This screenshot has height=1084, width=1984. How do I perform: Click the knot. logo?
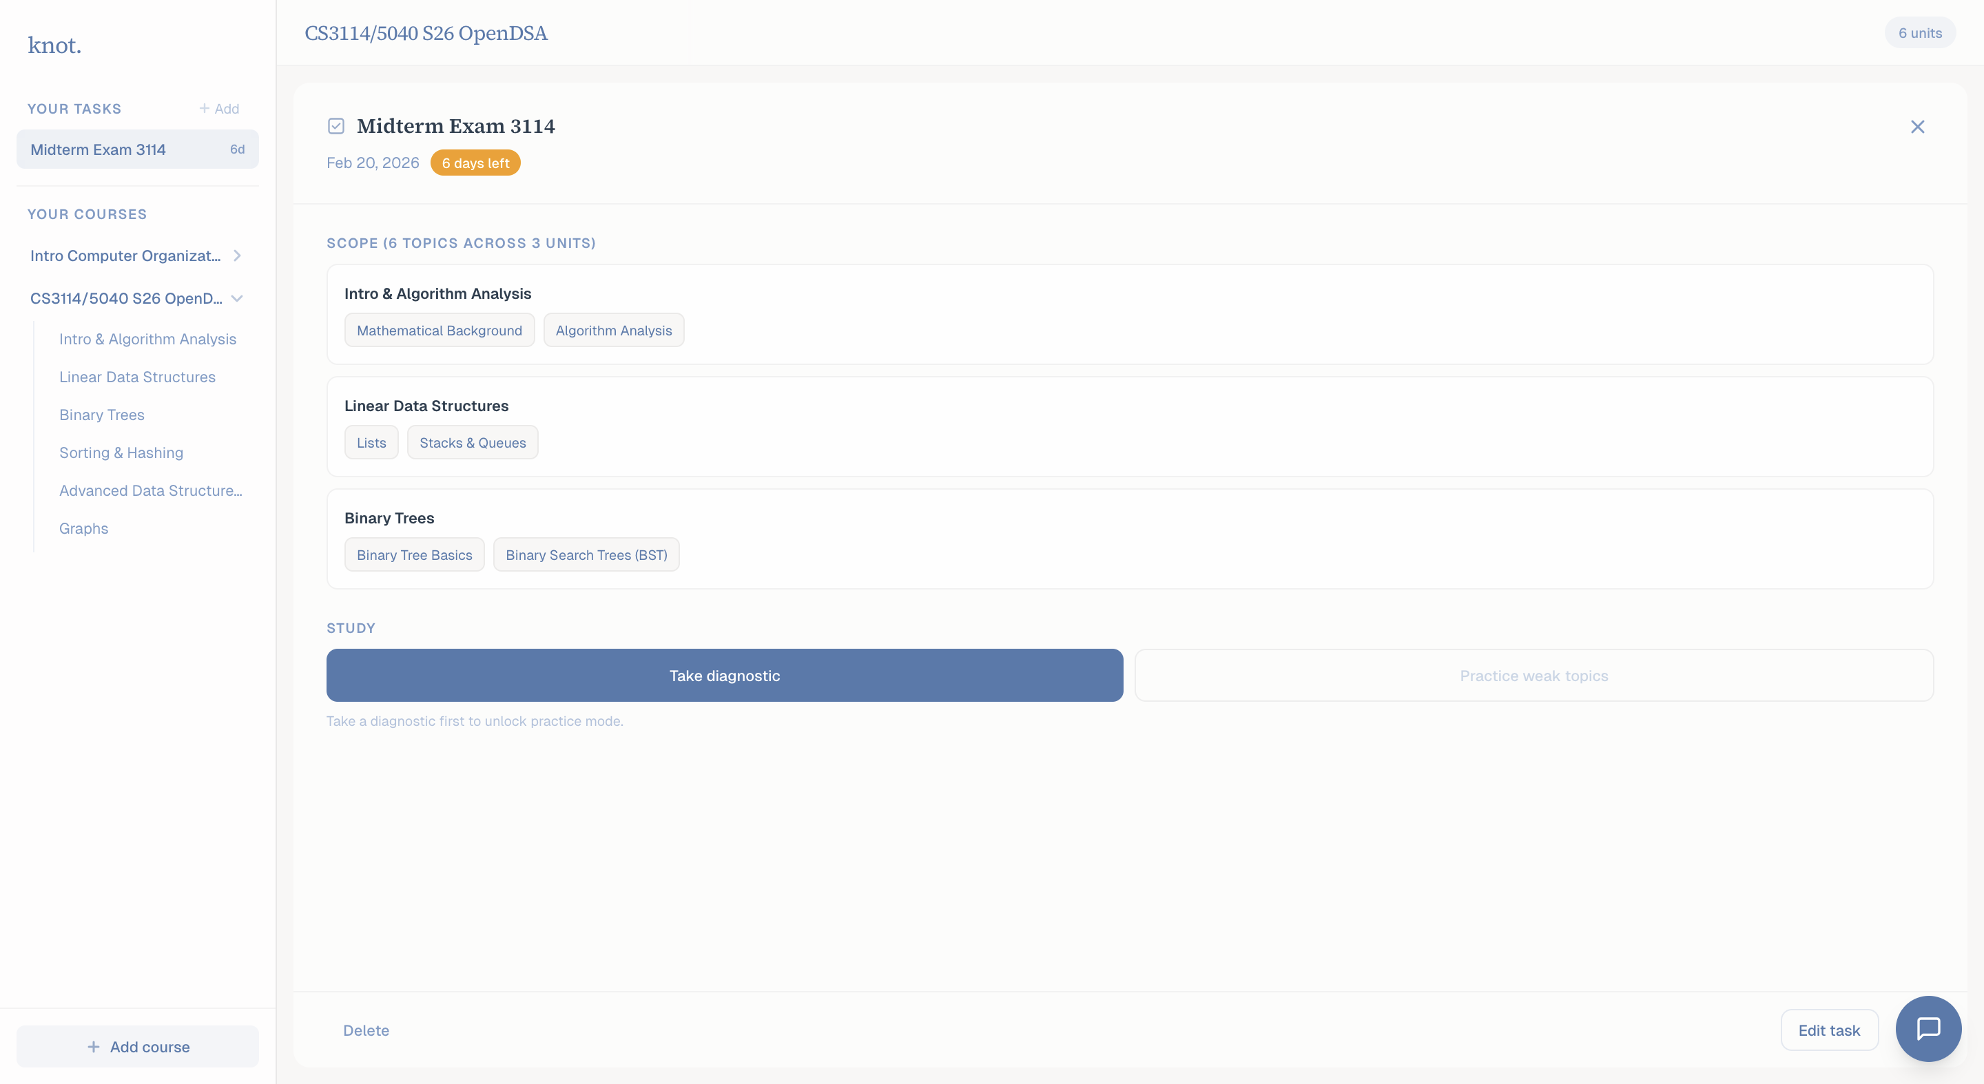tap(54, 45)
